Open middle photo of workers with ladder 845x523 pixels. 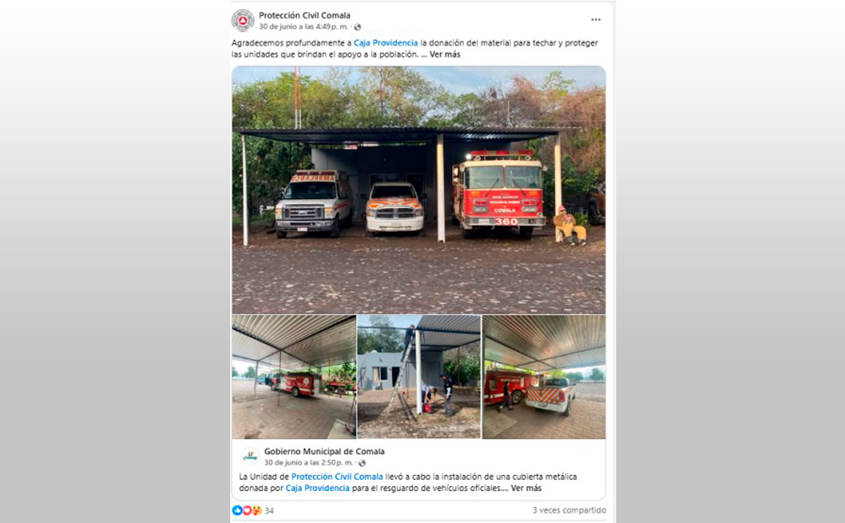(x=419, y=377)
